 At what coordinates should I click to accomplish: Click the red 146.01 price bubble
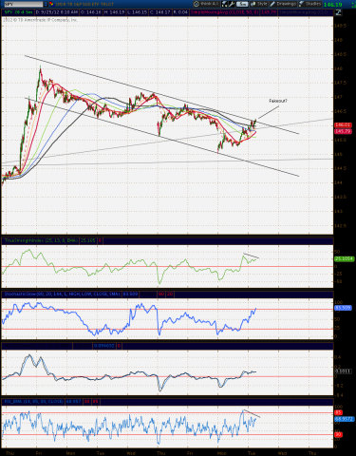click(x=343, y=125)
